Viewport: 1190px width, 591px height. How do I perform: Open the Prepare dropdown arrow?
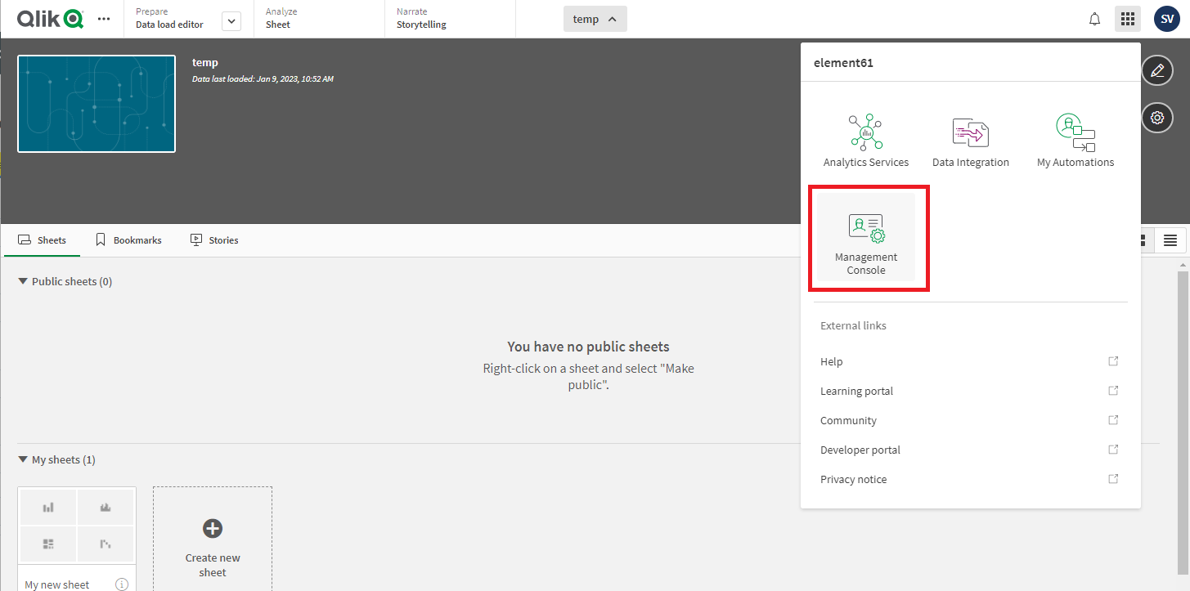(x=231, y=20)
